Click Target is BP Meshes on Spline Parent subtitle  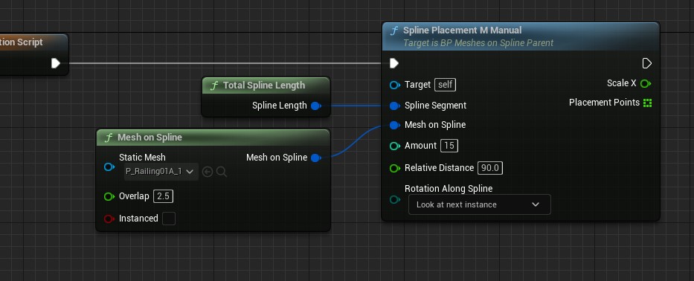pos(478,43)
